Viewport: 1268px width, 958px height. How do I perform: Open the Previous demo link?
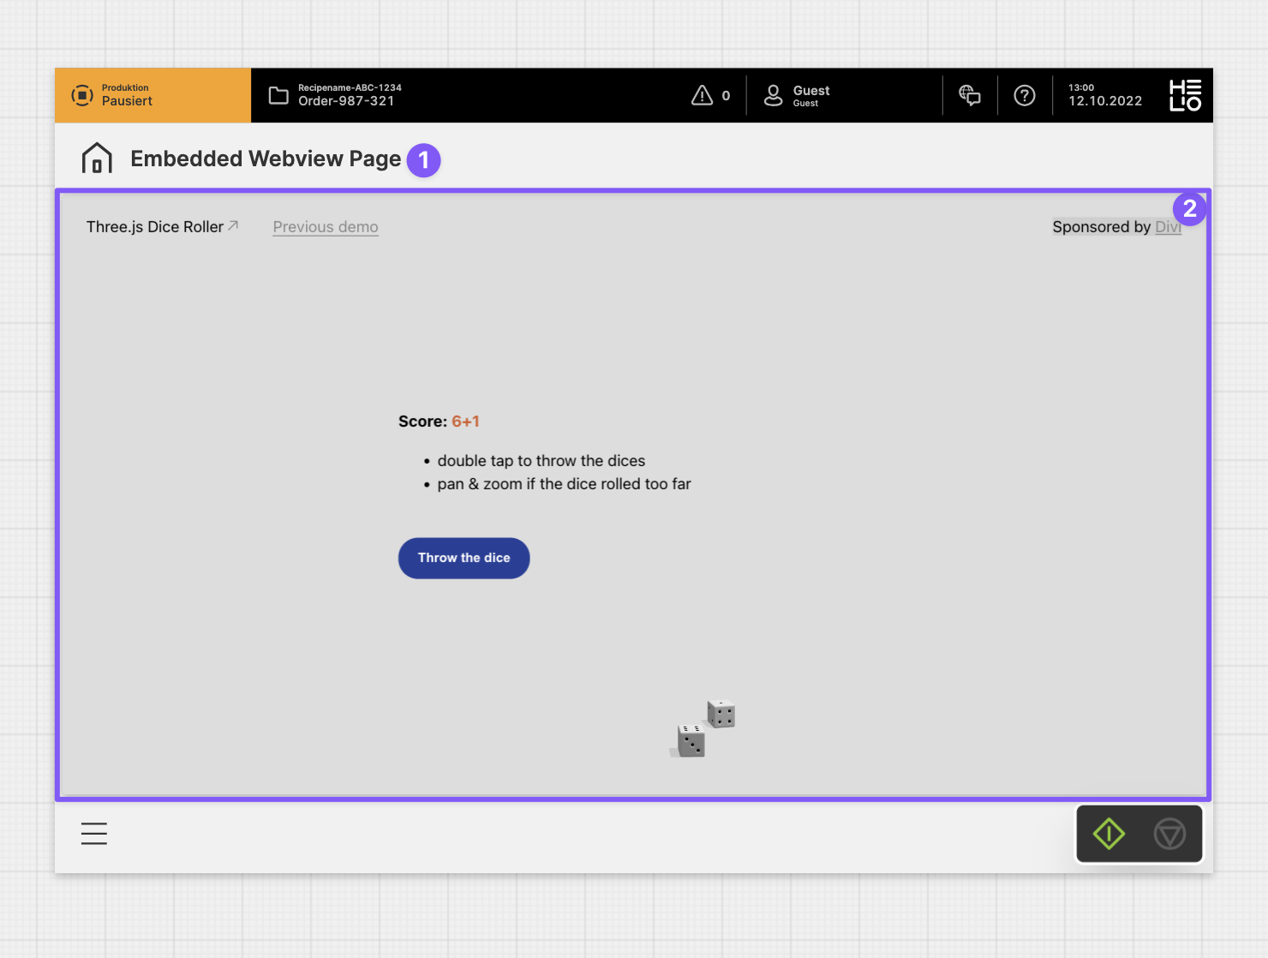[x=326, y=227]
